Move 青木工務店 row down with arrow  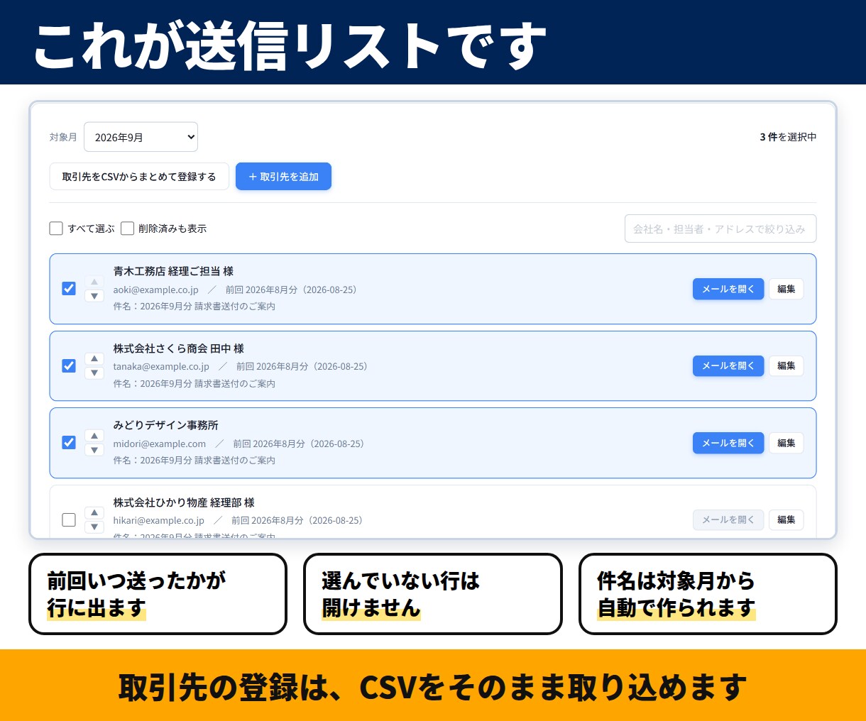click(94, 296)
